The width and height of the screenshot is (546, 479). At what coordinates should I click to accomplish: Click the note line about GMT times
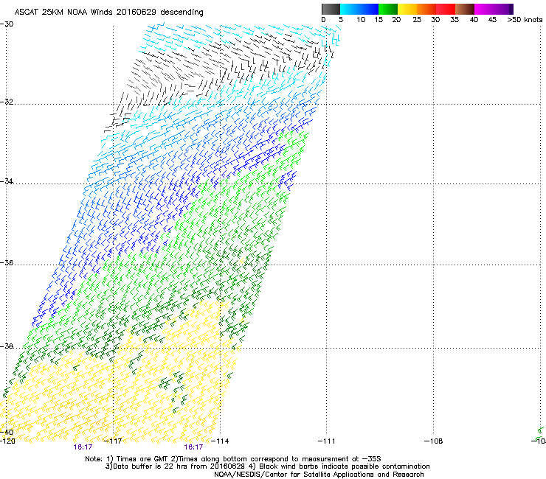(x=233, y=459)
